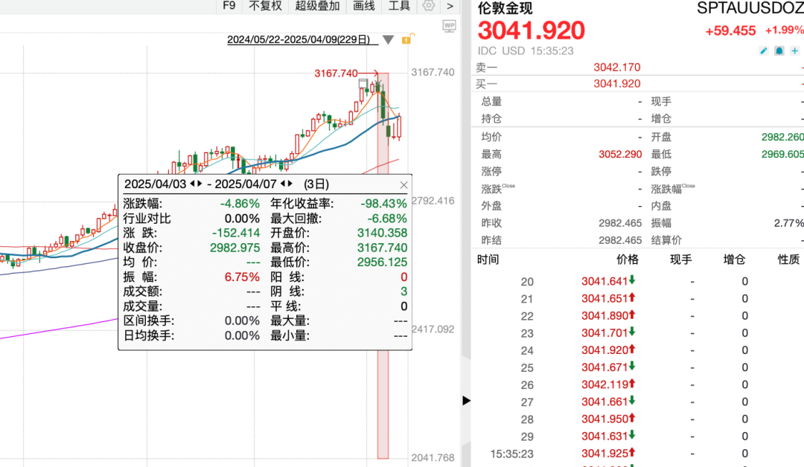The width and height of the screenshot is (804, 467).
Task: Open the F9 toolbar item
Action: click(229, 6)
